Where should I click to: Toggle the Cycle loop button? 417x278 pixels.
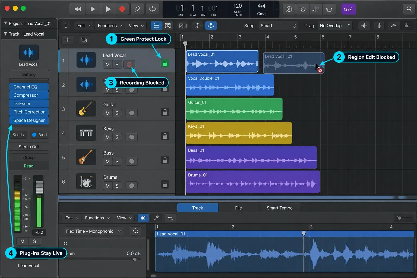[x=152, y=9]
